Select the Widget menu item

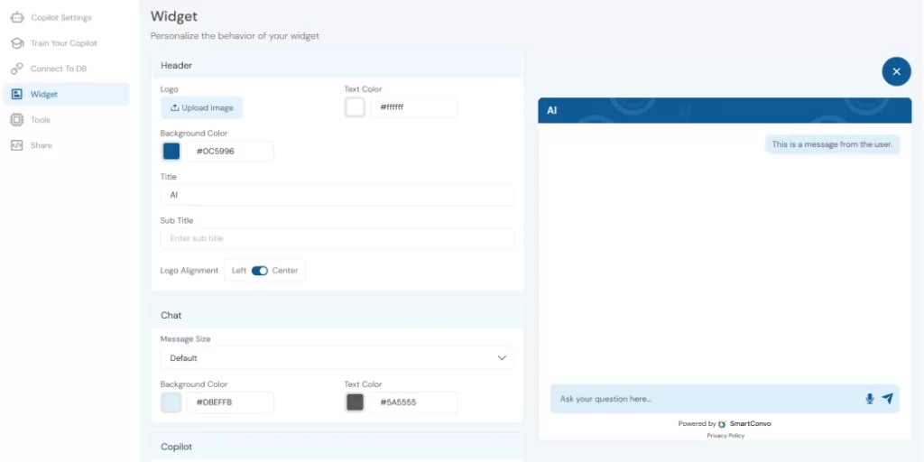tap(66, 94)
